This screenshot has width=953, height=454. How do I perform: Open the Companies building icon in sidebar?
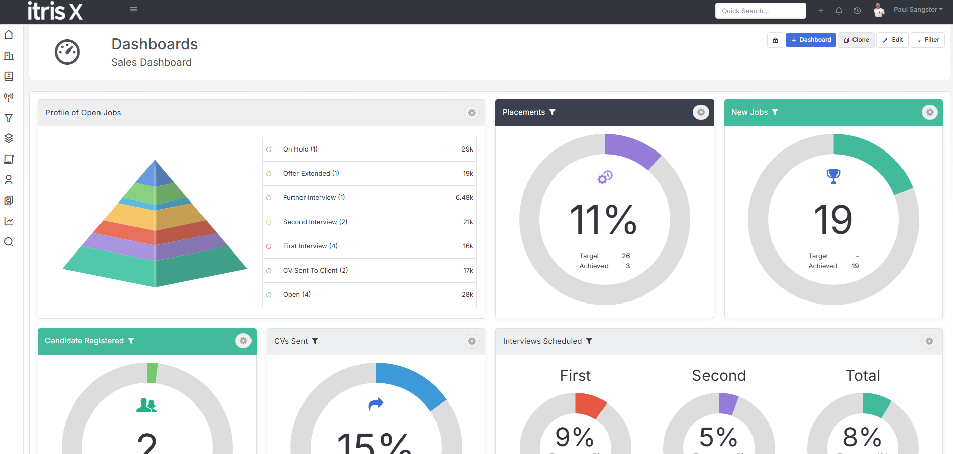click(9, 56)
